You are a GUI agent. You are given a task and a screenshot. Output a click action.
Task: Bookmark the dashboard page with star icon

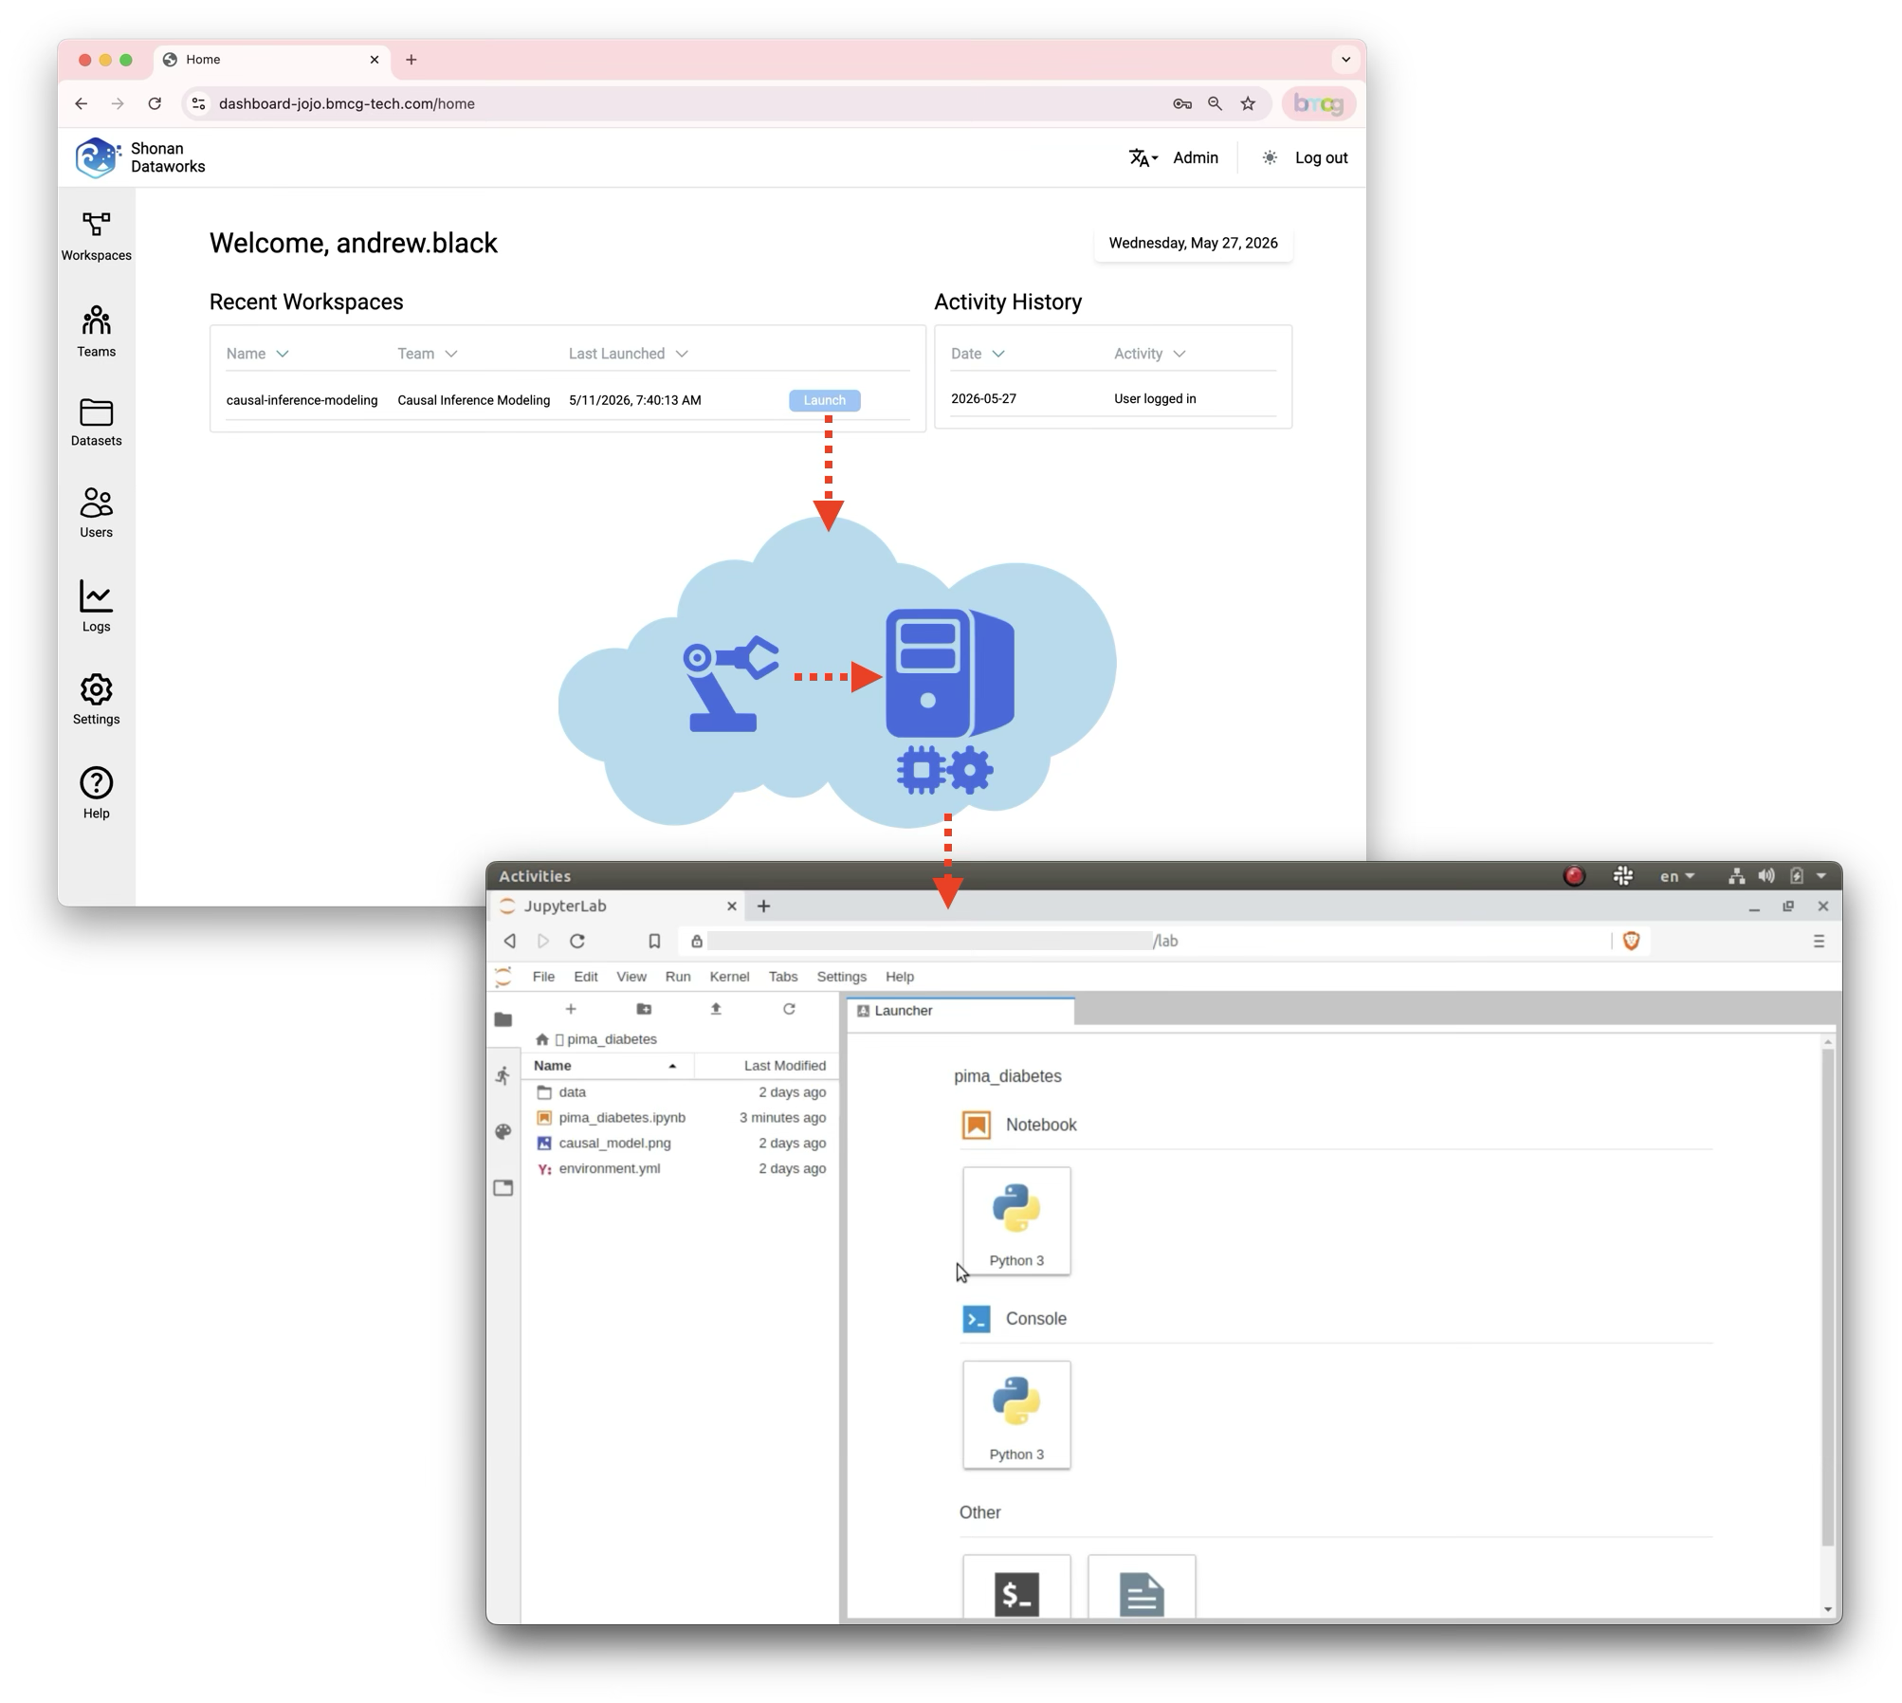(x=1248, y=103)
